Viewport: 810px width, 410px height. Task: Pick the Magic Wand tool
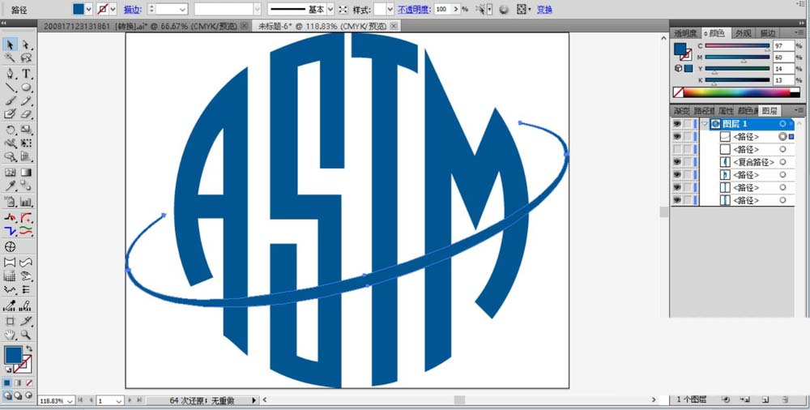[10, 58]
